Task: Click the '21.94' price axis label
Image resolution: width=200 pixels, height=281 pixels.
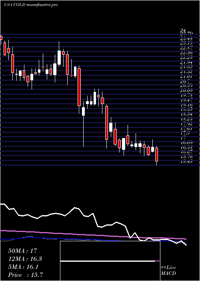Action: pos(186,62)
